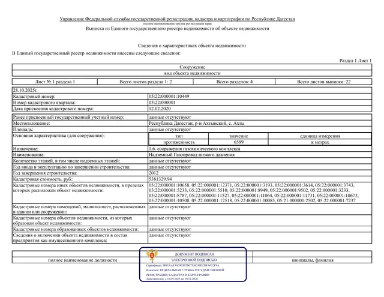This screenshot has height=297, width=384.
Task: Click the 'ЭЛЕКТРОННОЙ ПОДПИСЬЮ' stamp text
Action: [x=194, y=260]
